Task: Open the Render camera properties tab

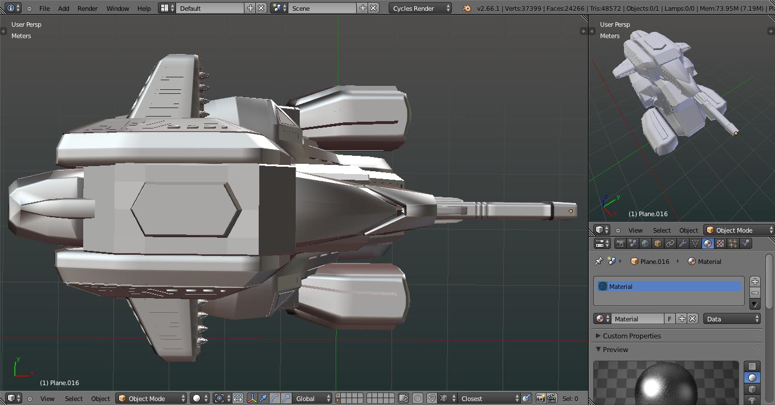Action: 620,243
